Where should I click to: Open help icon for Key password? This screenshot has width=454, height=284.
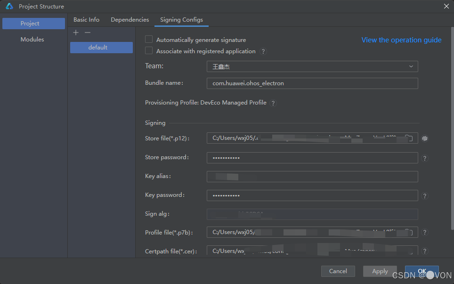pyautogui.click(x=425, y=196)
